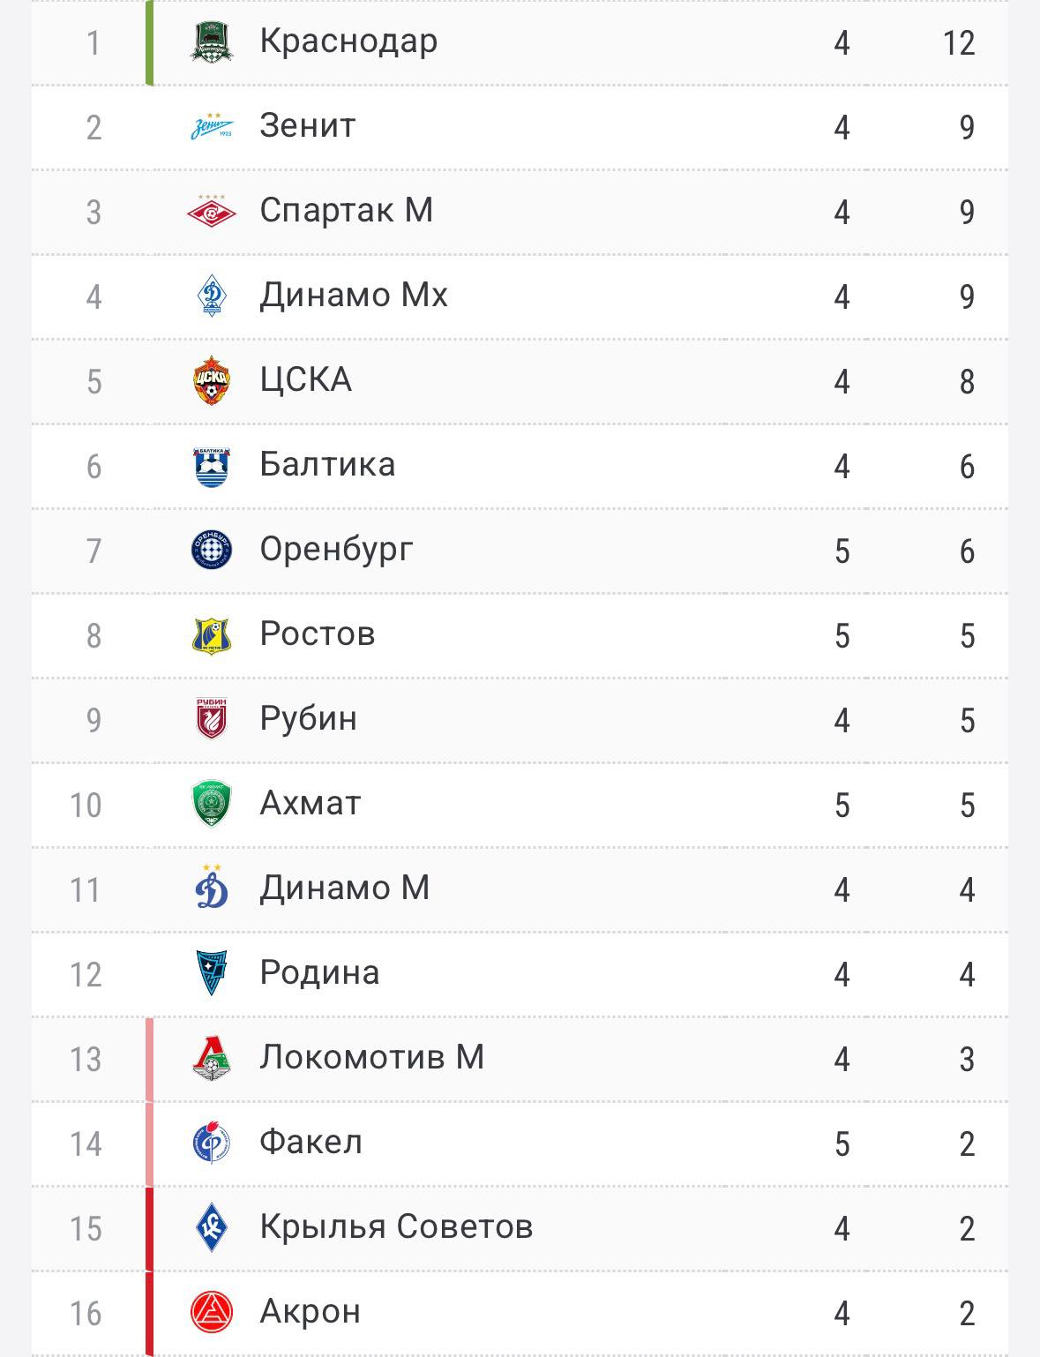Open Оренбург team name link
Viewport: 1040px width, 1357px height.
click(x=336, y=550)
